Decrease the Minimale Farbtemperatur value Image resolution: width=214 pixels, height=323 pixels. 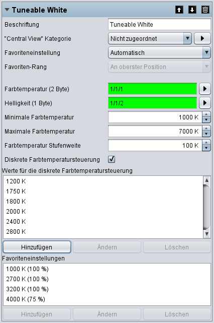point(206,120)
